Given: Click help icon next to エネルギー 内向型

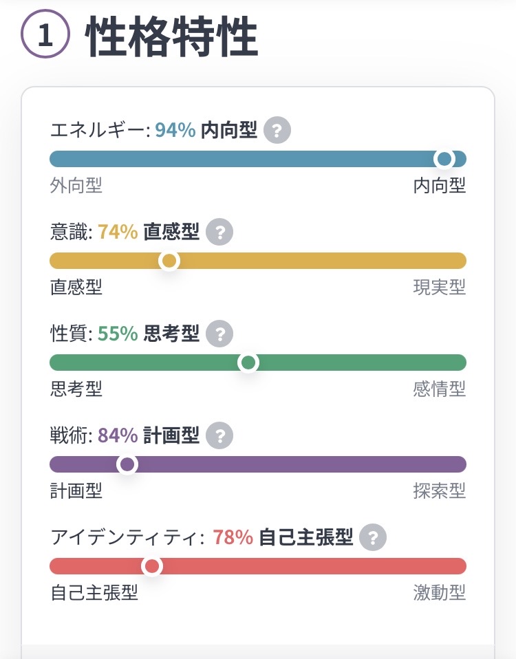Looking at the screenshot, I should point(277,130).
